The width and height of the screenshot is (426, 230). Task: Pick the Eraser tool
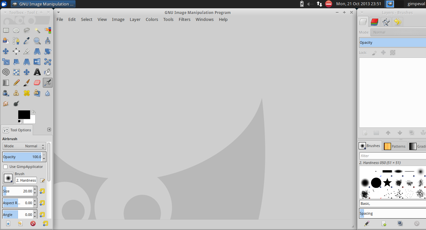(x=37, y=83)
